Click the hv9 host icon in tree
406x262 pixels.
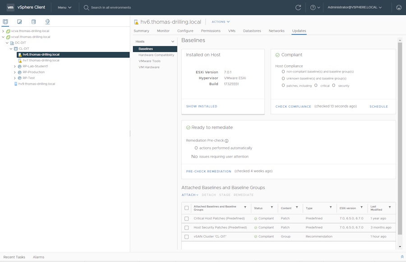pyautogui.click(x=16, y=84)
